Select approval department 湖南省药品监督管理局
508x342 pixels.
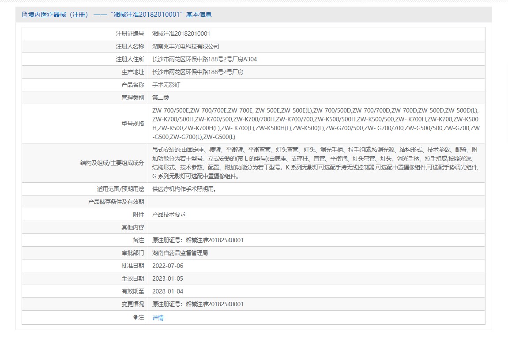[180, 253]
